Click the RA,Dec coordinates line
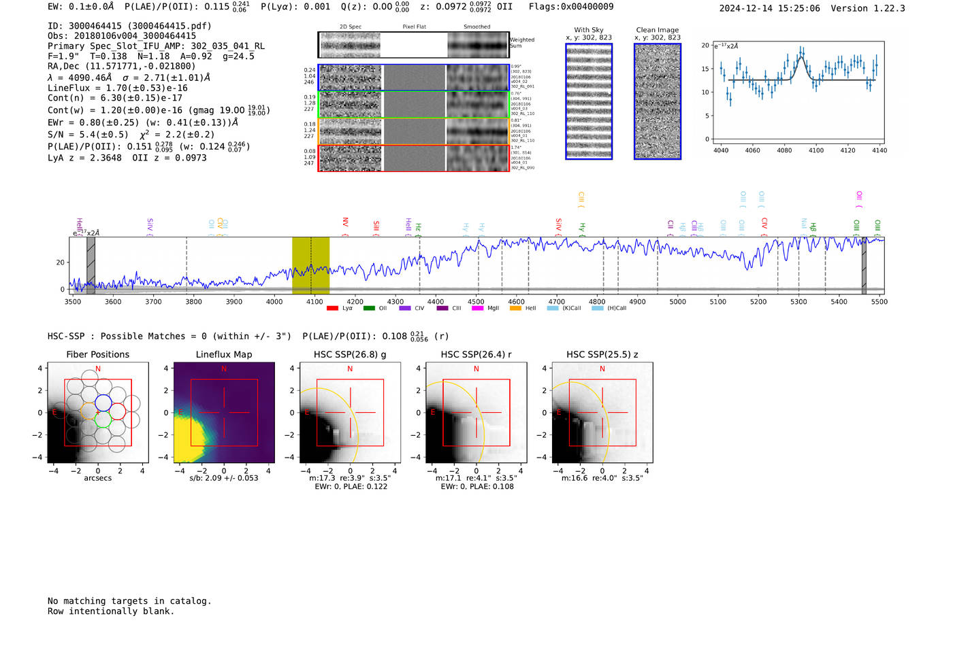Screen dimensions: 953x648 (x=122, y=66)
